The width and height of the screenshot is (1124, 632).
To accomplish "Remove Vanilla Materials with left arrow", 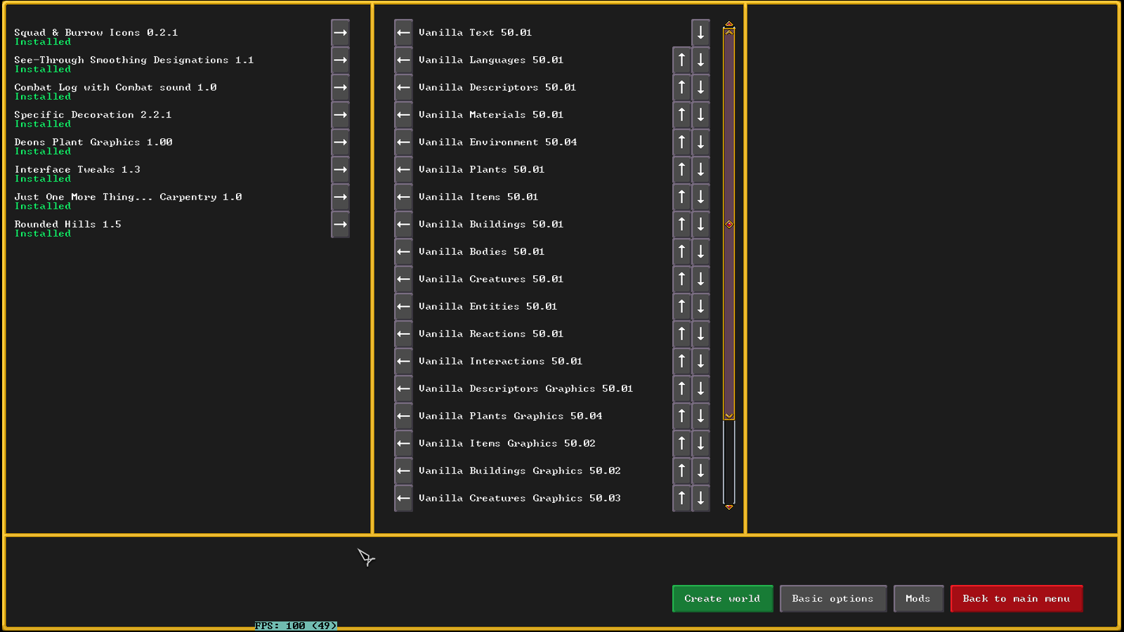I will click(403, 114).
